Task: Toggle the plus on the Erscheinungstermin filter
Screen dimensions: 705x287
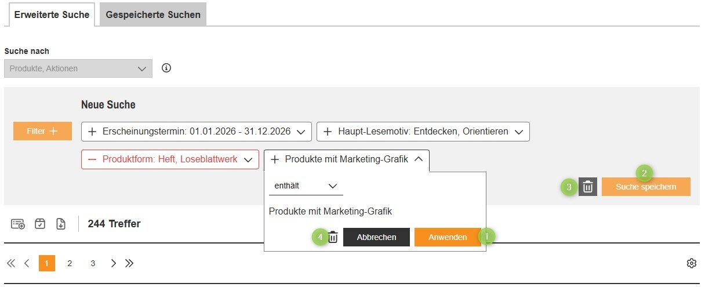Action: tap(92, 132)
